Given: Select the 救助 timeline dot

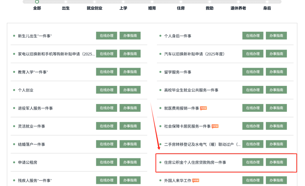Looking at the screenshot, I should pos(210,2).
